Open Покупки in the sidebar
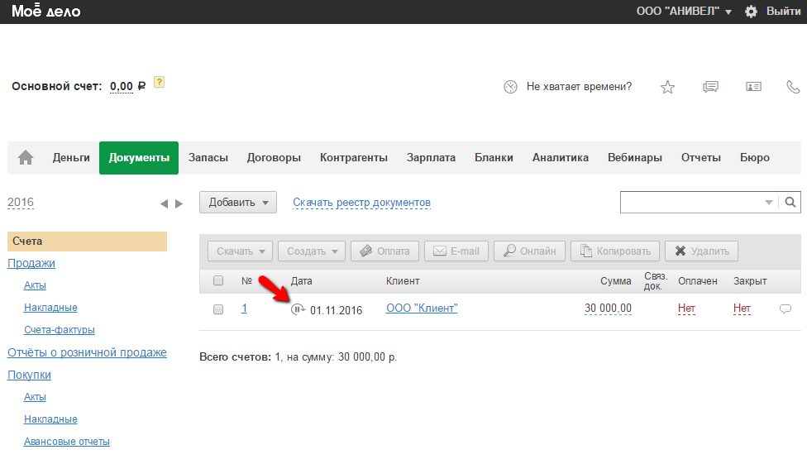The image size is (807, 464). click(x=29, y=375)
